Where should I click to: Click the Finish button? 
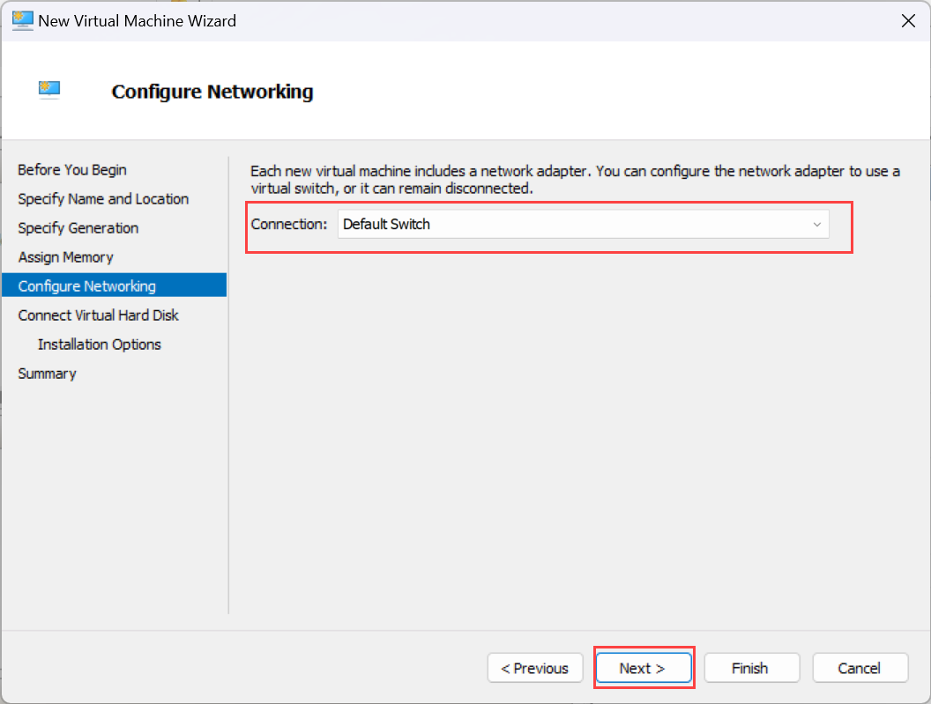[752, 668]
